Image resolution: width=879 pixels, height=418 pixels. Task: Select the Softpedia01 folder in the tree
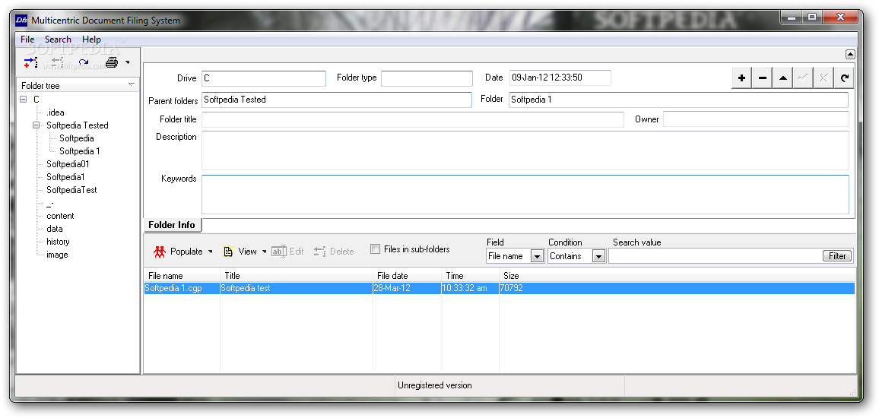68,163
